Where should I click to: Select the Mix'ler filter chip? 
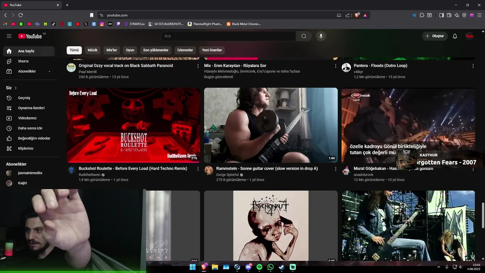[x=112, y=50]
